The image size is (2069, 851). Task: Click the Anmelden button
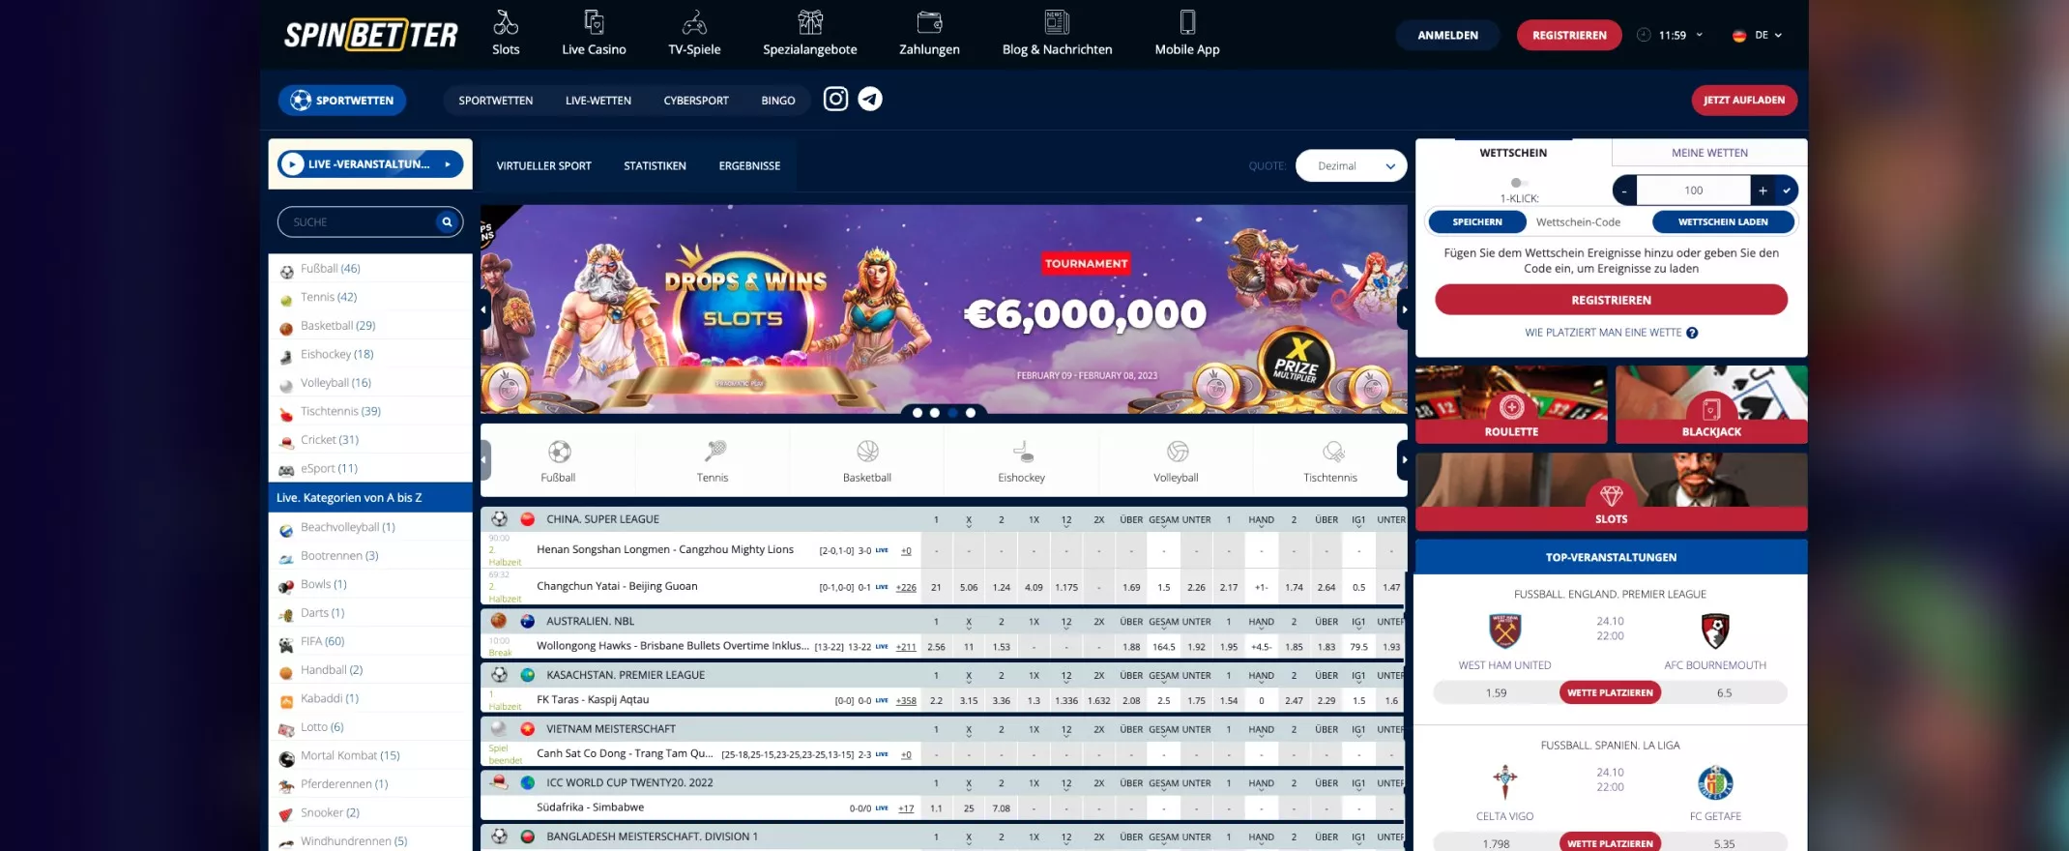click(x=1447, y=35)
